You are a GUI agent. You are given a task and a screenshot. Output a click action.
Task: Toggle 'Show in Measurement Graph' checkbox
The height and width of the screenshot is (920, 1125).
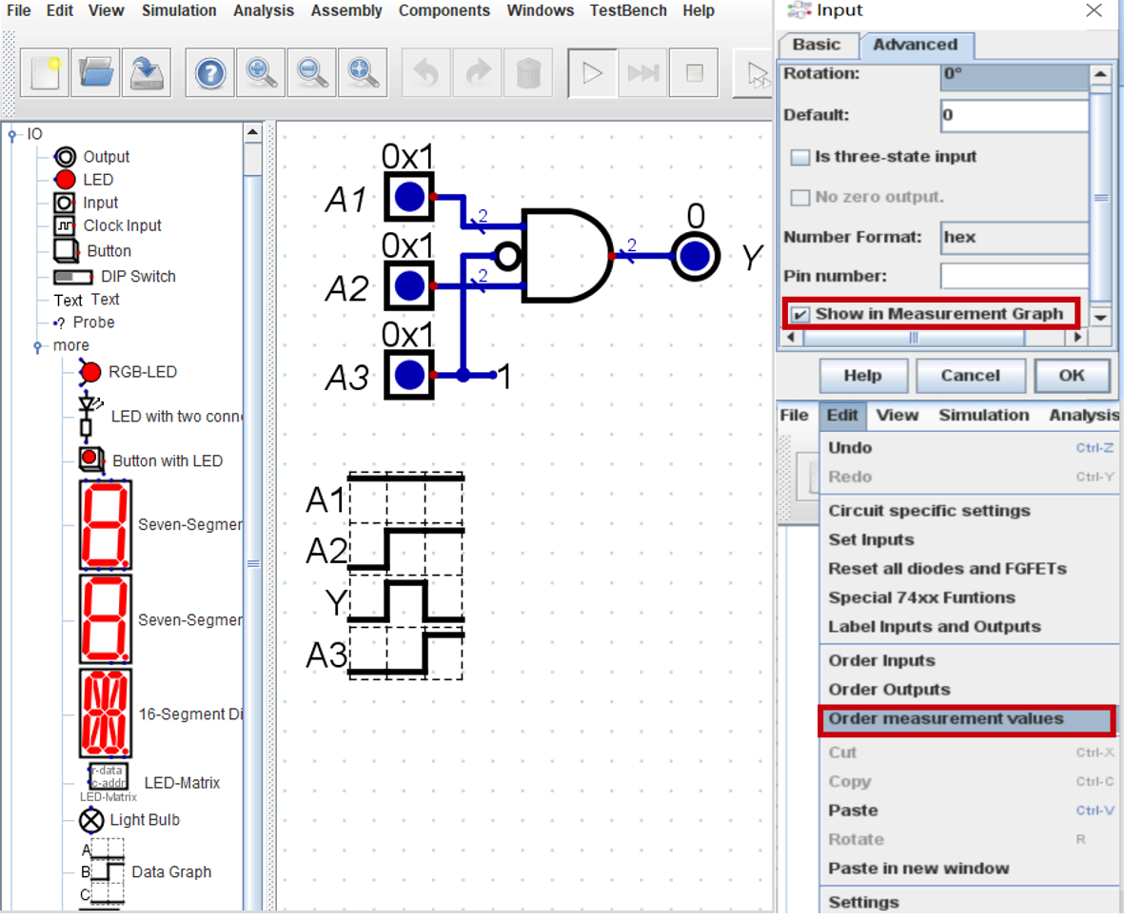pyautogui.click(x=799, y=314)
